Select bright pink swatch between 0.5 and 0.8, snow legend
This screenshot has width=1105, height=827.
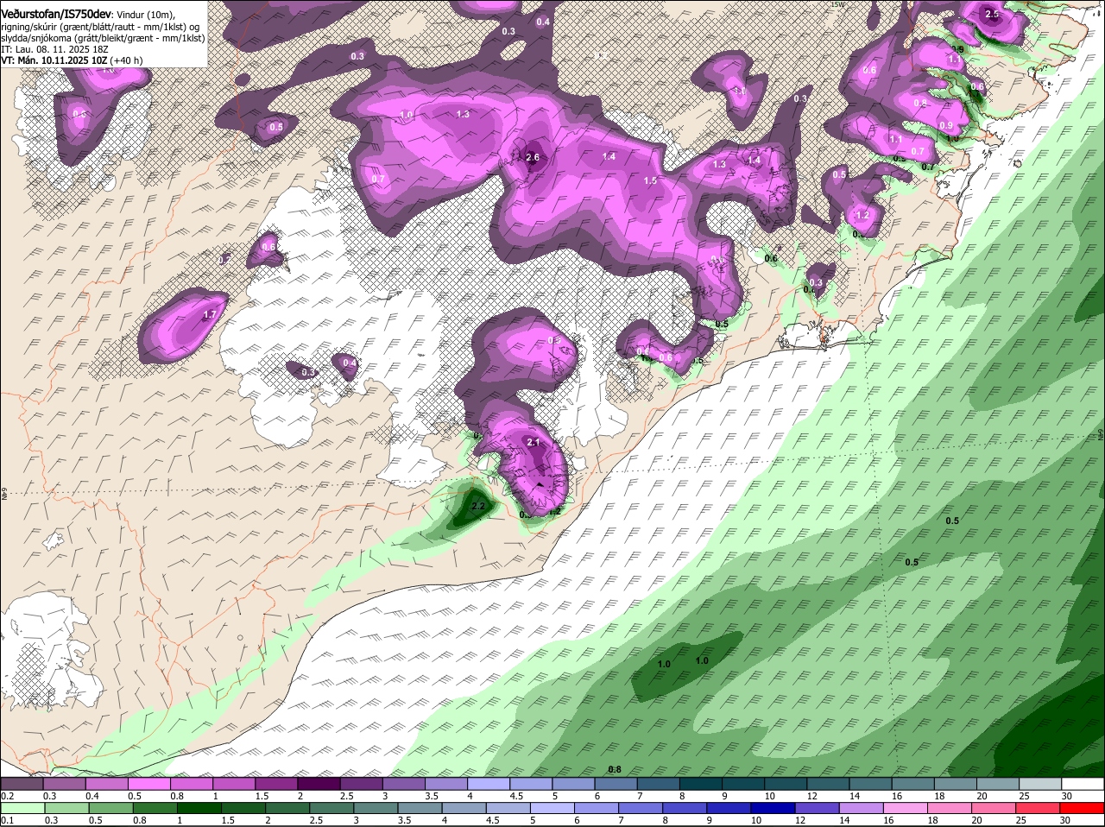click(x=149, y=784)
